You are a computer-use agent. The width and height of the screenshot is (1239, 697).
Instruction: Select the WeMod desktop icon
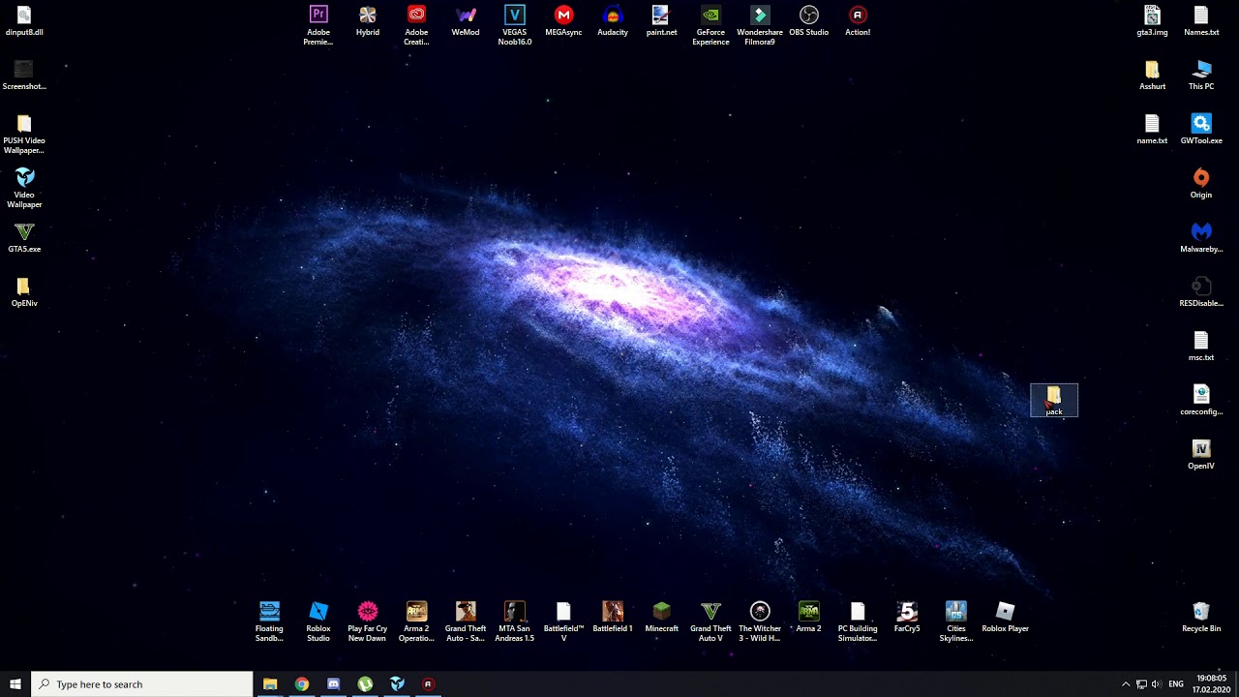point(466,21)
